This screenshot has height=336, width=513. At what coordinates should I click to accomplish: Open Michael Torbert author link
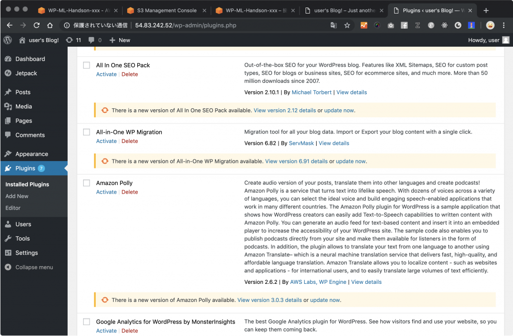coord(312,92)
